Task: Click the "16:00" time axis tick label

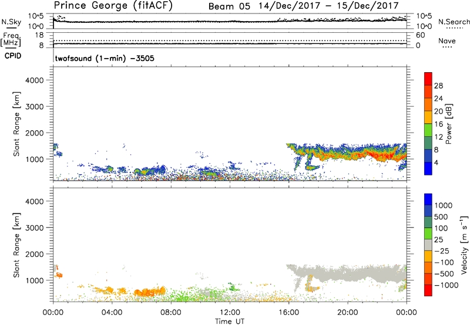Action: click(288, 313)
